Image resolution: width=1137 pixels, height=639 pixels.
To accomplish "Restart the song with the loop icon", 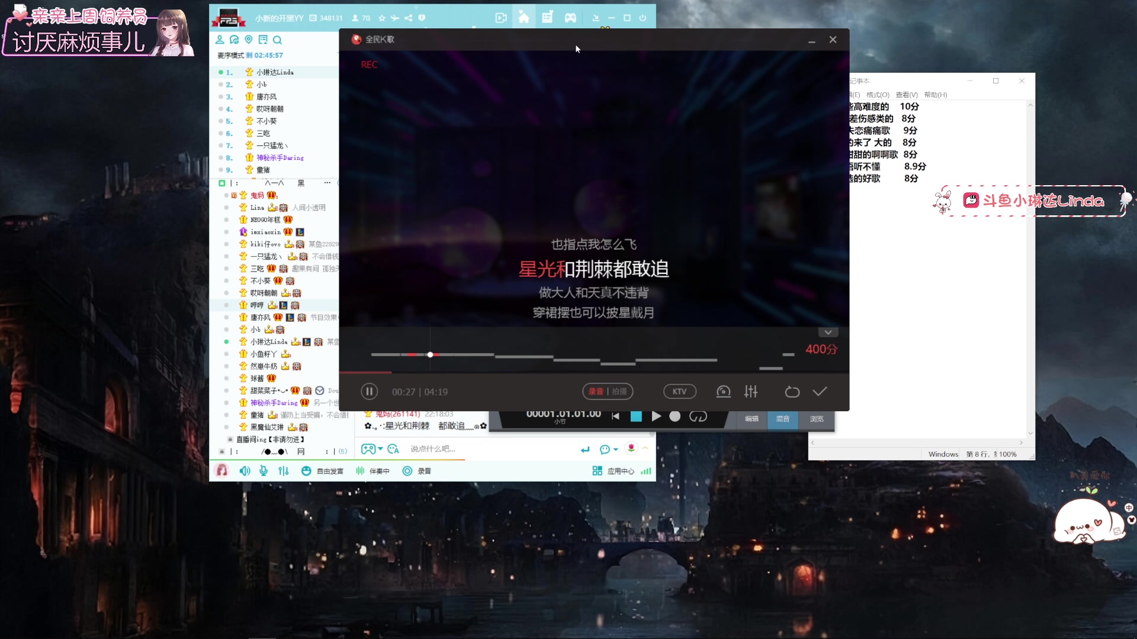I will 792,392.
